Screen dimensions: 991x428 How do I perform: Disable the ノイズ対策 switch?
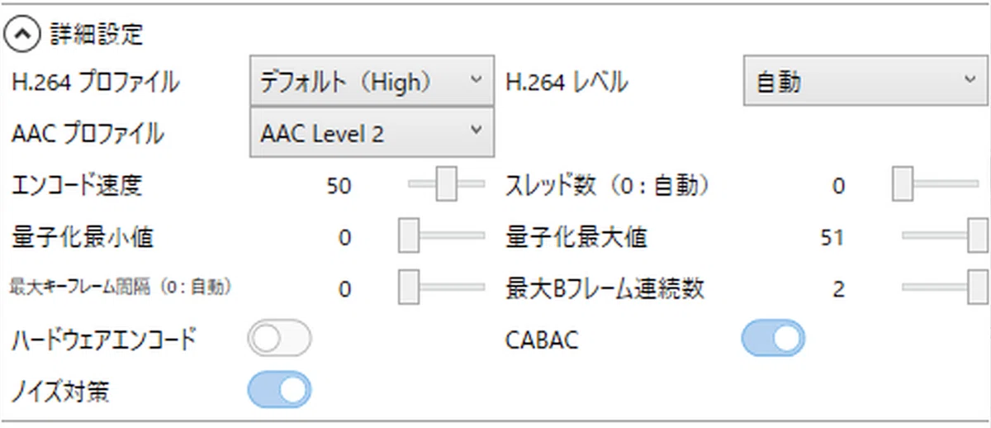point(280,390)
